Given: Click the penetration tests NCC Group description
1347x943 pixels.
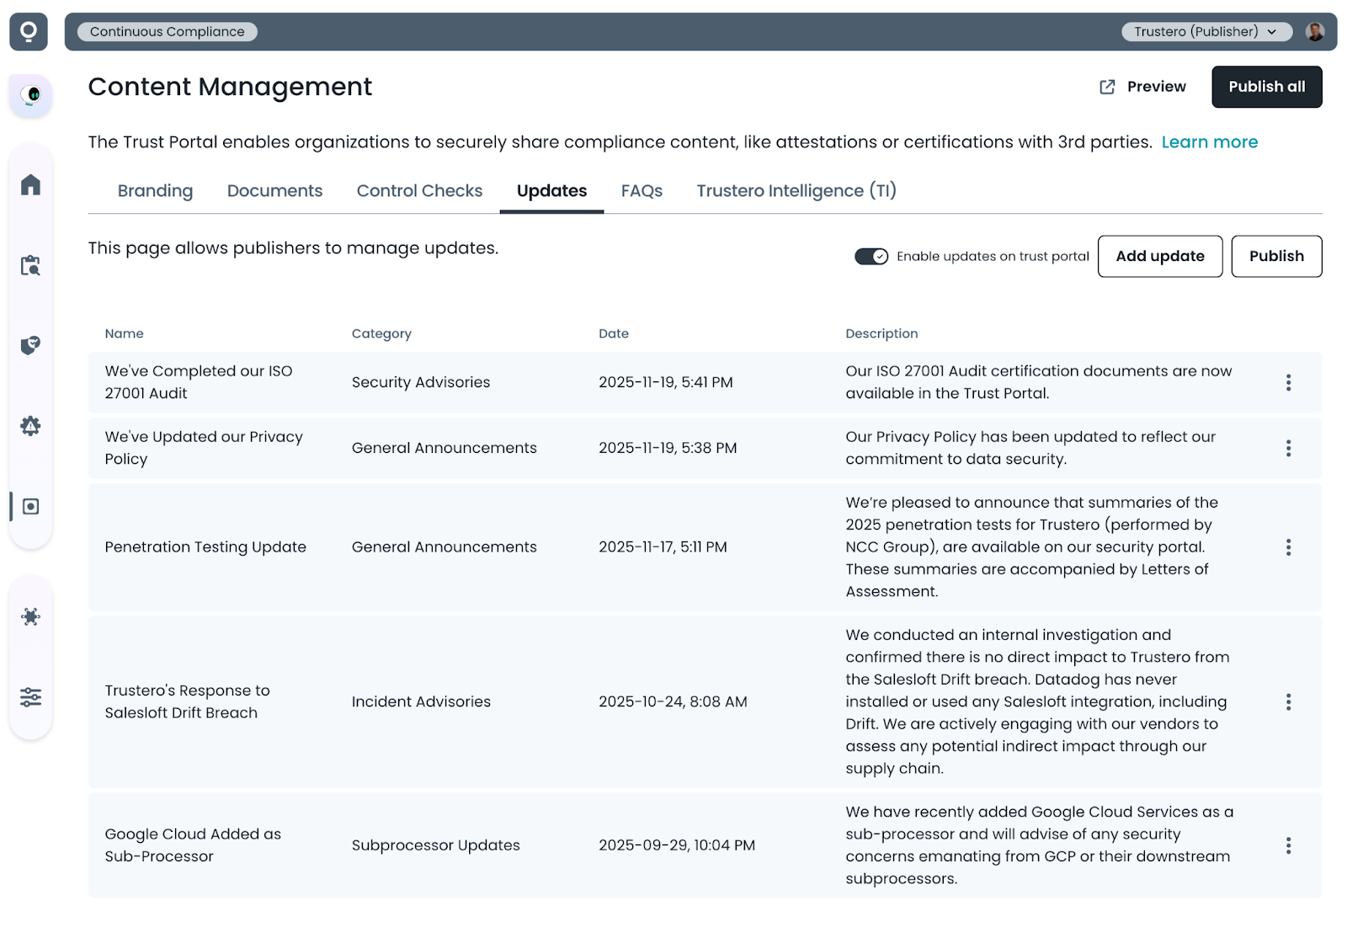Looking at the screenshot, I should pyautogui.click(x=1031, y=547).
